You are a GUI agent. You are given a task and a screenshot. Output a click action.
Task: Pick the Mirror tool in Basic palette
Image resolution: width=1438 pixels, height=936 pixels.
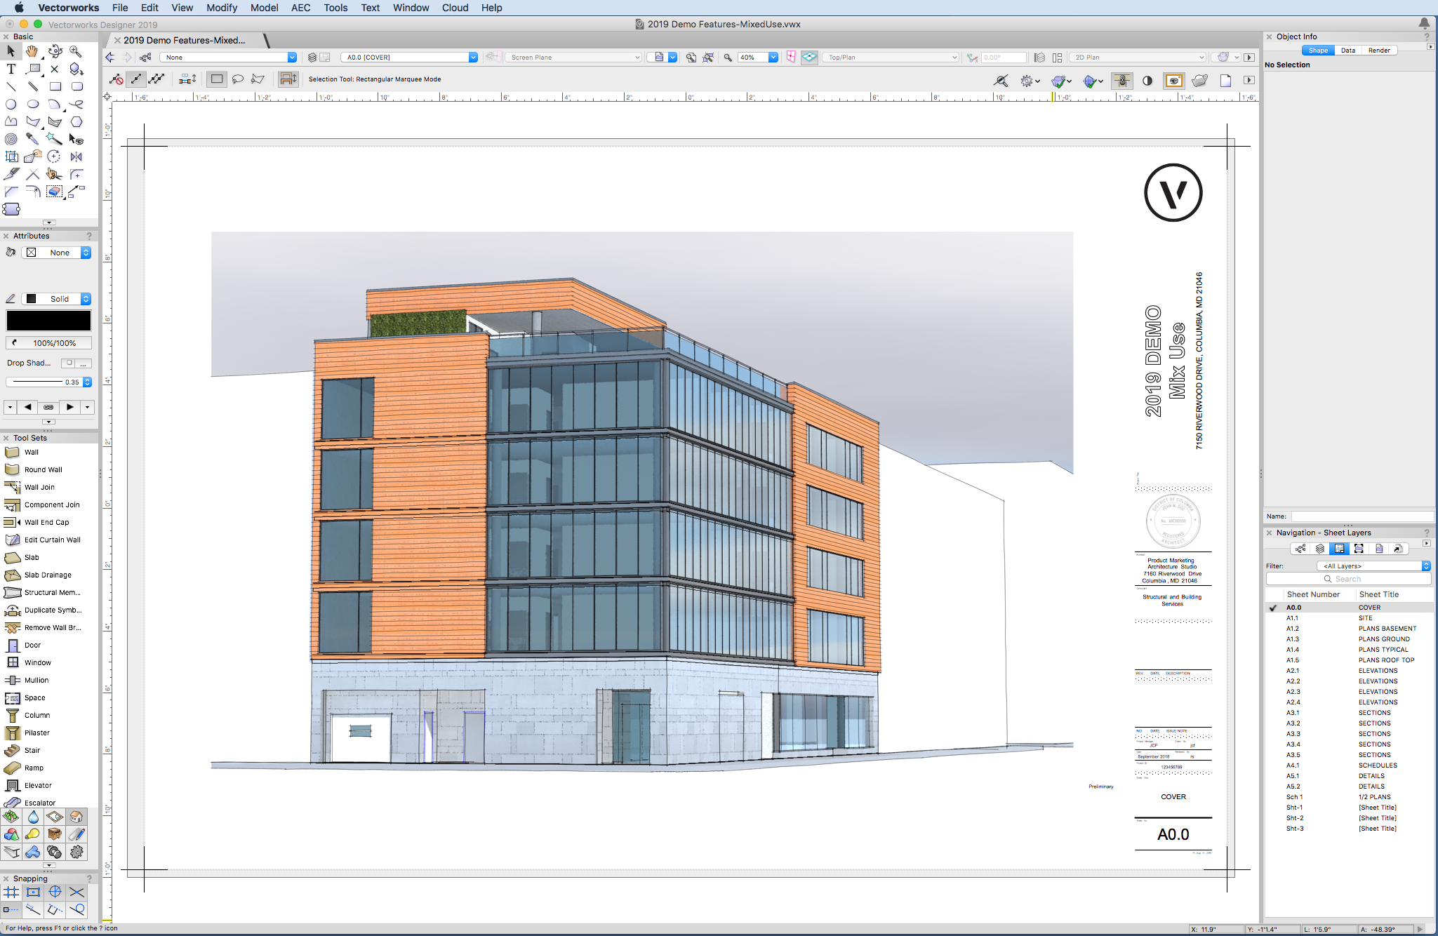(x=76, y=156)
